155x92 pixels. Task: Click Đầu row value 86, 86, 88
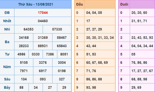pos(94,79)
